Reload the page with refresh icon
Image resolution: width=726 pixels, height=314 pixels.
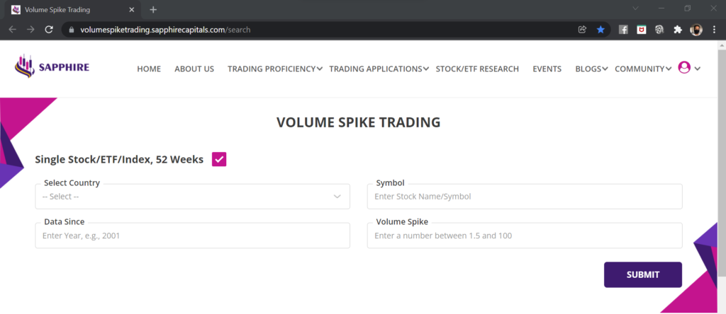pyautogui.click(x=49, y=30)
